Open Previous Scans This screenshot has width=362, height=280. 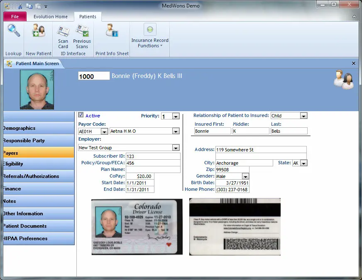pyautogui.click(x=82, y=37)
